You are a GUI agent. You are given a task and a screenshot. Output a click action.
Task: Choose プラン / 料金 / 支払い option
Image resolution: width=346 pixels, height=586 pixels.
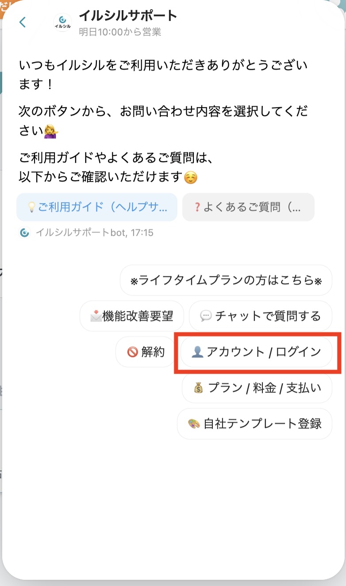257,388
